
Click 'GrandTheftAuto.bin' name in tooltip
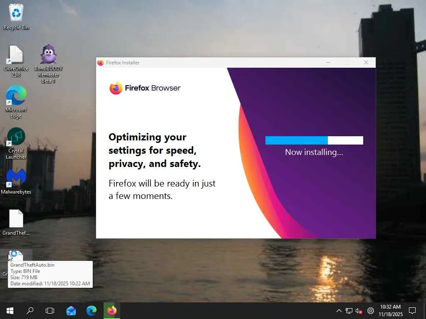coord(32,265)
